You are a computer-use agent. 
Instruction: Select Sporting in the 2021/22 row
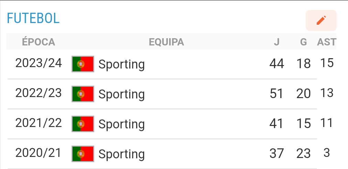[121, 124]
